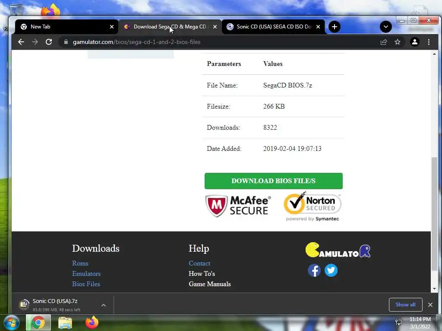Click the Gamulator footer logo
This screenshot has width=442, height=331.
[338, 250]
